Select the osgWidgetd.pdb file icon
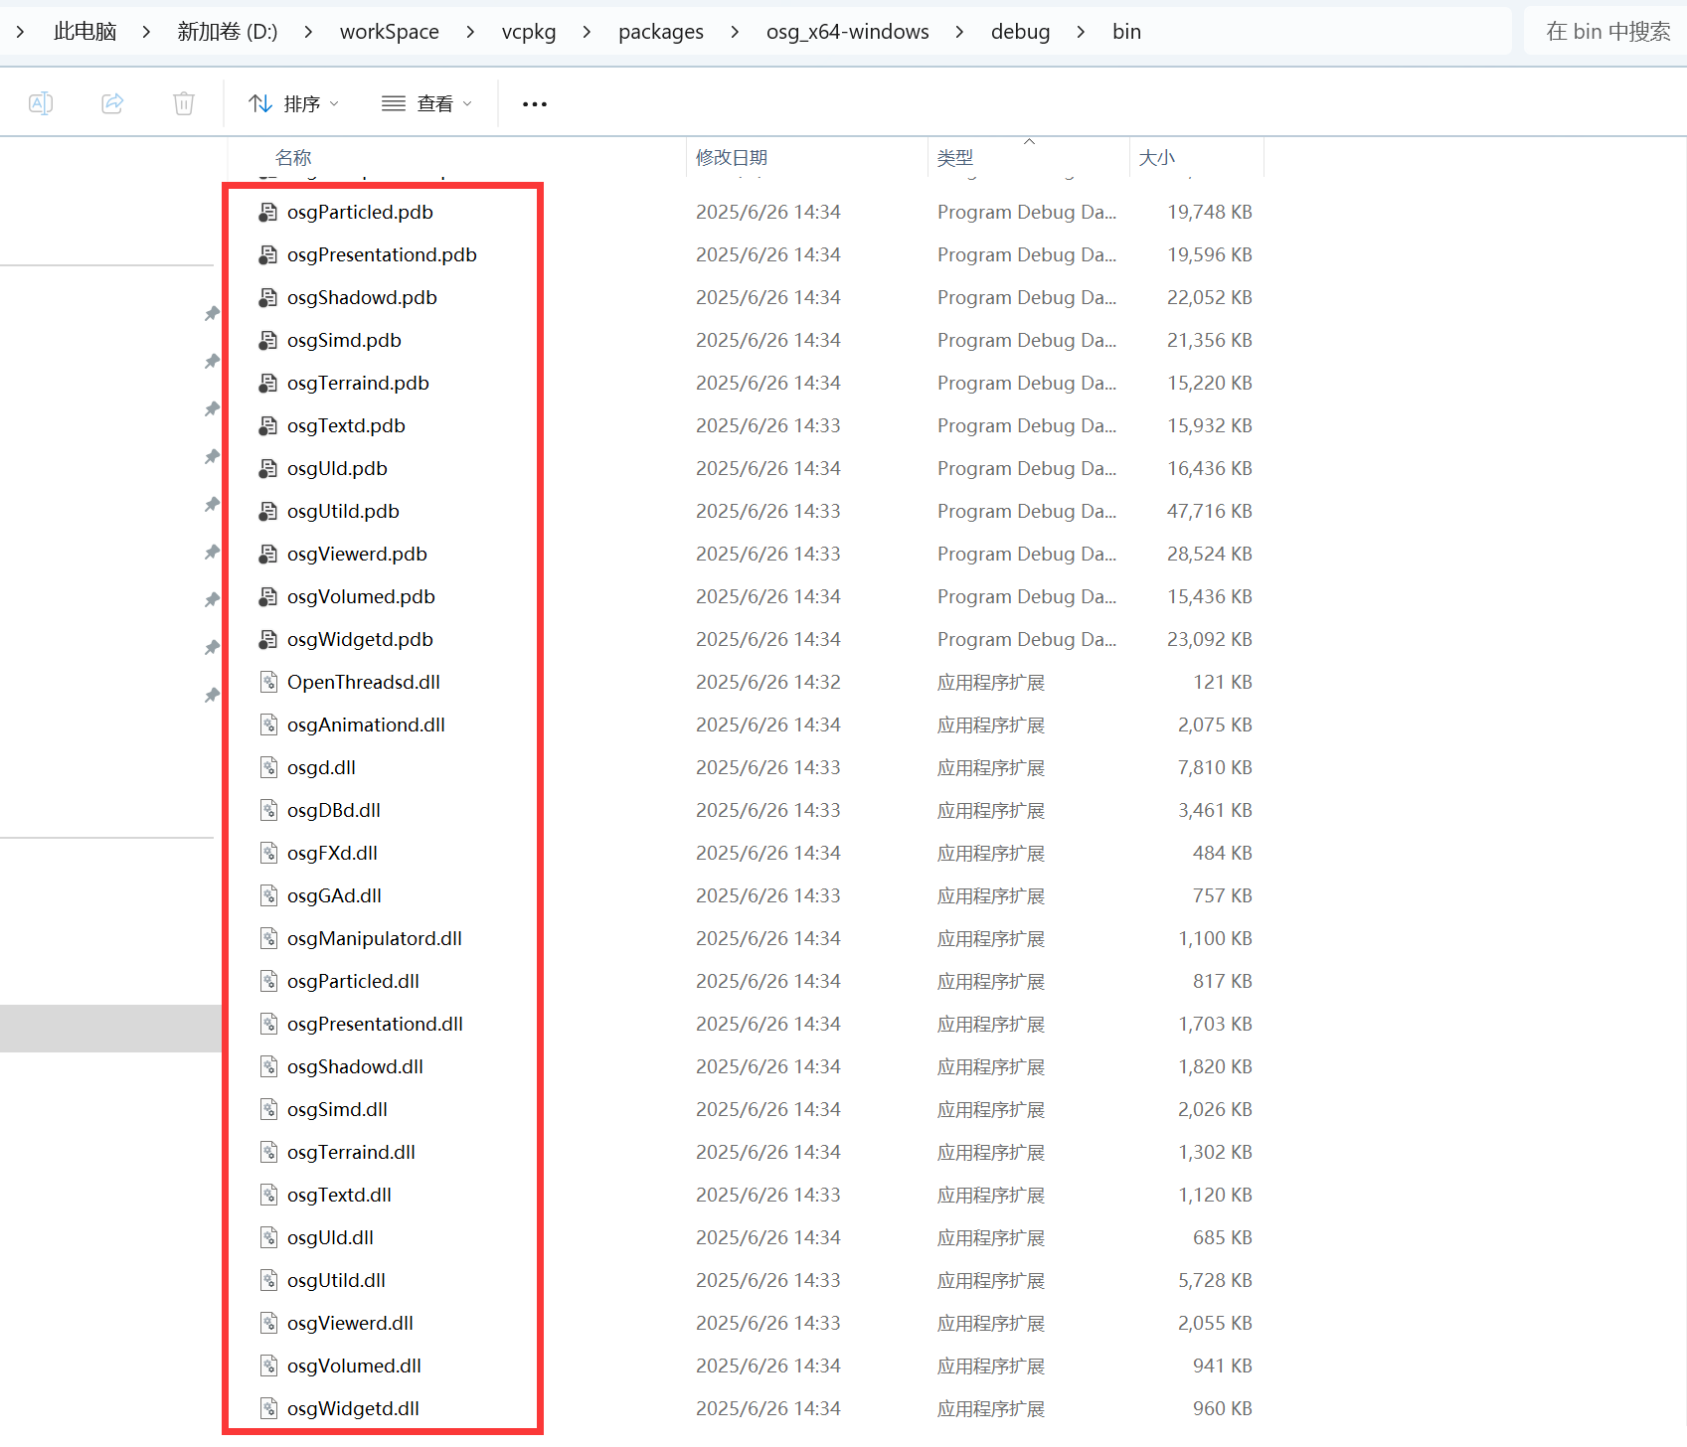The height and width of the screenshot is (1447, 1687). click(268, 639)
